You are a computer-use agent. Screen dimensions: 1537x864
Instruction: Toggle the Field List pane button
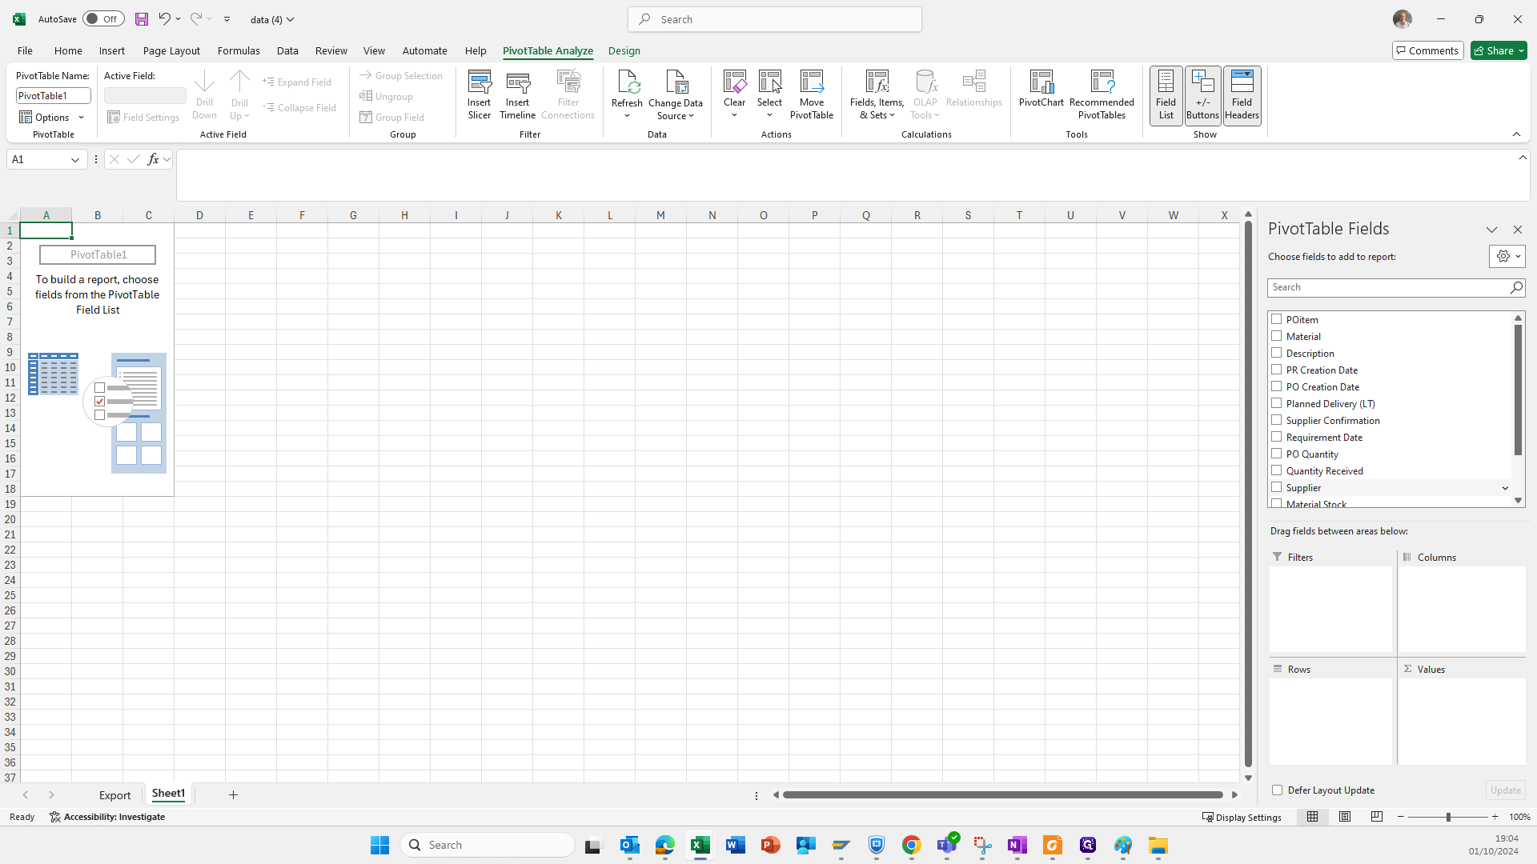pyautogui.click(x=1166, y=95)
